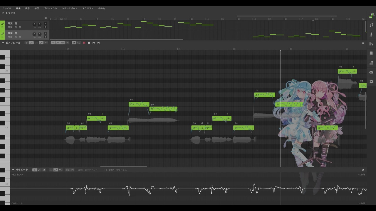The height and width of the screenshot is (211, 376).
Task: Click the track area horizontal scrollbar
Action: point(116,39)
